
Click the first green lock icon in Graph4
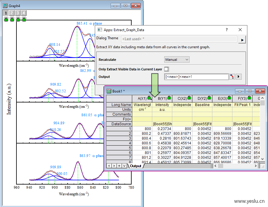[x=6, y=19]
